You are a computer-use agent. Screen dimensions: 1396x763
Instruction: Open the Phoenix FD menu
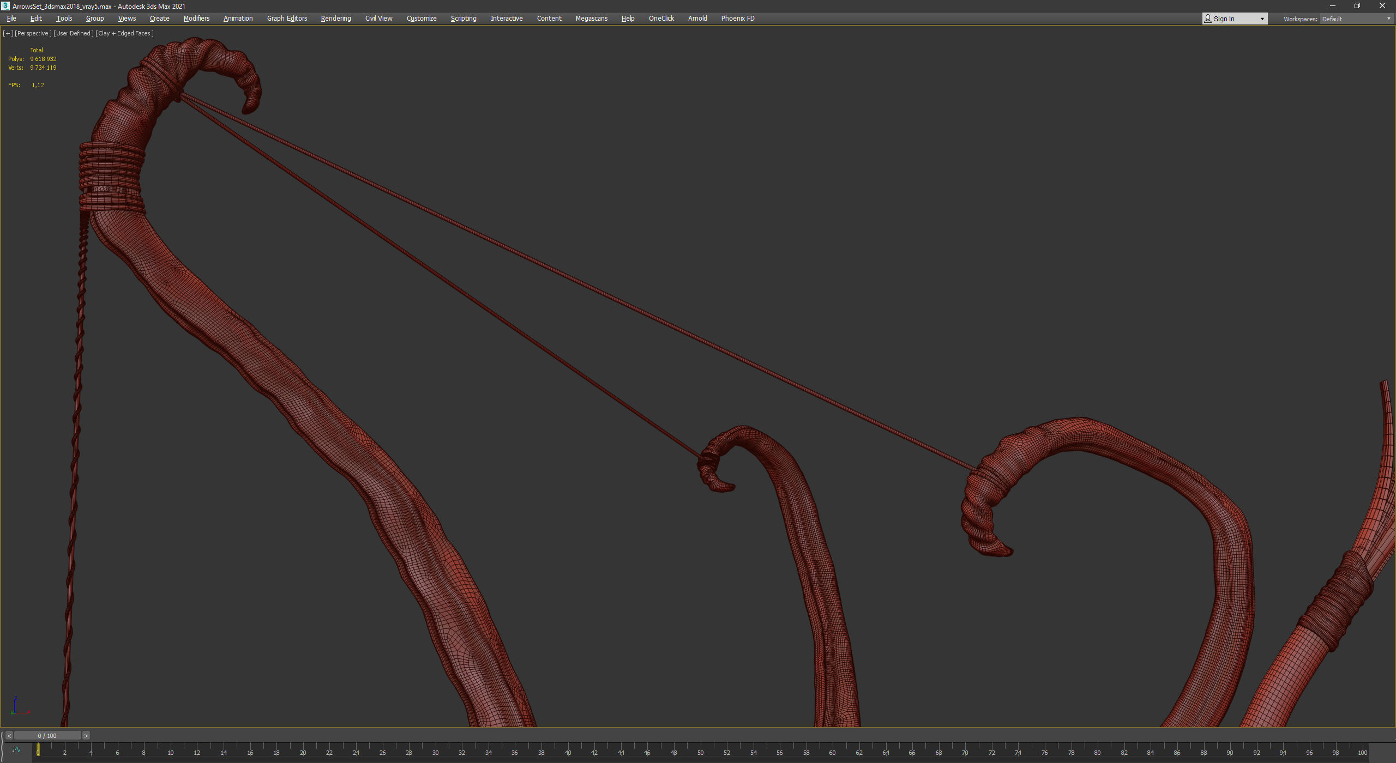click(737, 19)
